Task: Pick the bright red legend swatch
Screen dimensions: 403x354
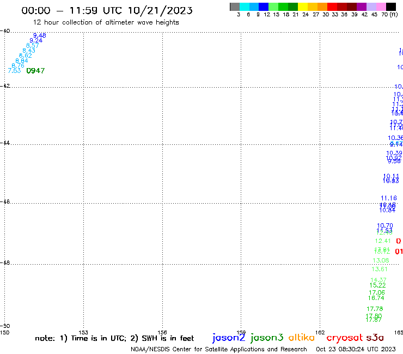Action: (332, 7)
